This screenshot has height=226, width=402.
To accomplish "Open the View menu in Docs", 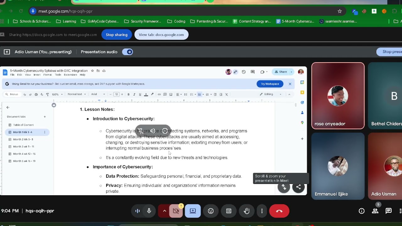I will click(x=28, y=75).
